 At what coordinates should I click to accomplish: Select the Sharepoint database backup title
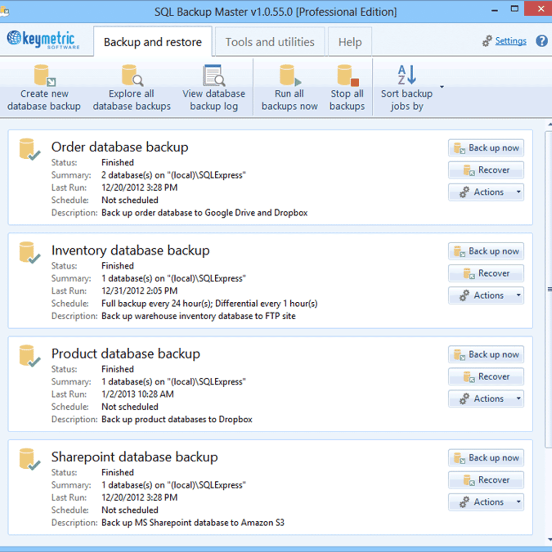coord(134,457)
